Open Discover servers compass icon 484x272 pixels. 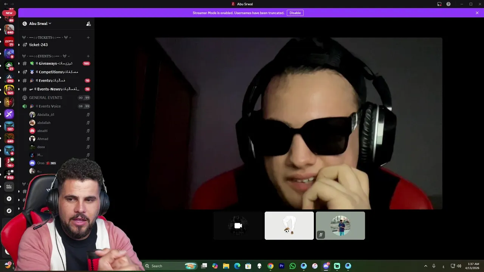point(9,211)
